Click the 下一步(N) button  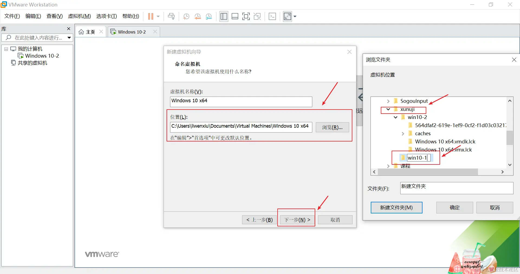click(x=297, y=220)
